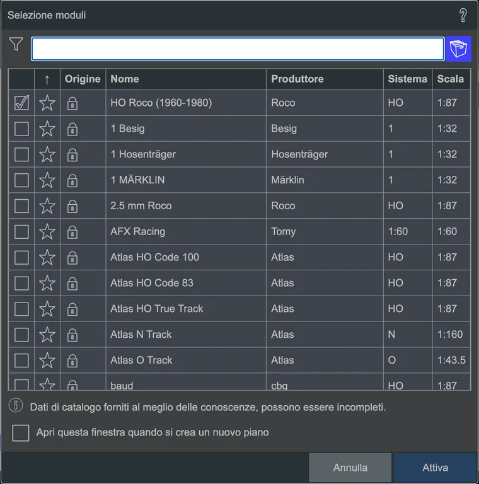This screenshot has height=484, width=479.
Task: Click lock icon in AFX Racing row
Action: [x=72, y=232]
